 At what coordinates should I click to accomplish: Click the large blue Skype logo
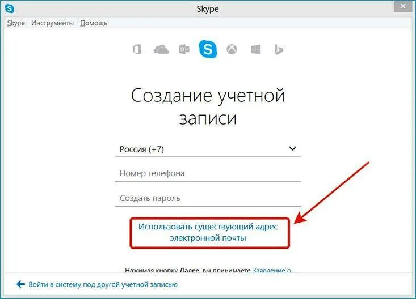point(208,49)
